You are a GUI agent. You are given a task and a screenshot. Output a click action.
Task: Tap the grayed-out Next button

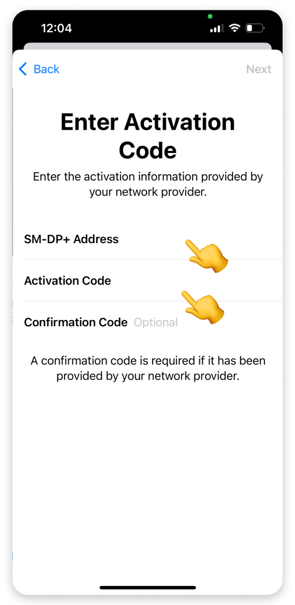(259, 69)
